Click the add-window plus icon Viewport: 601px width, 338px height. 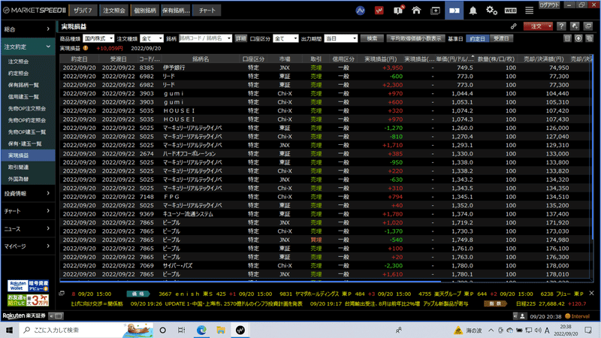point(436,11)
